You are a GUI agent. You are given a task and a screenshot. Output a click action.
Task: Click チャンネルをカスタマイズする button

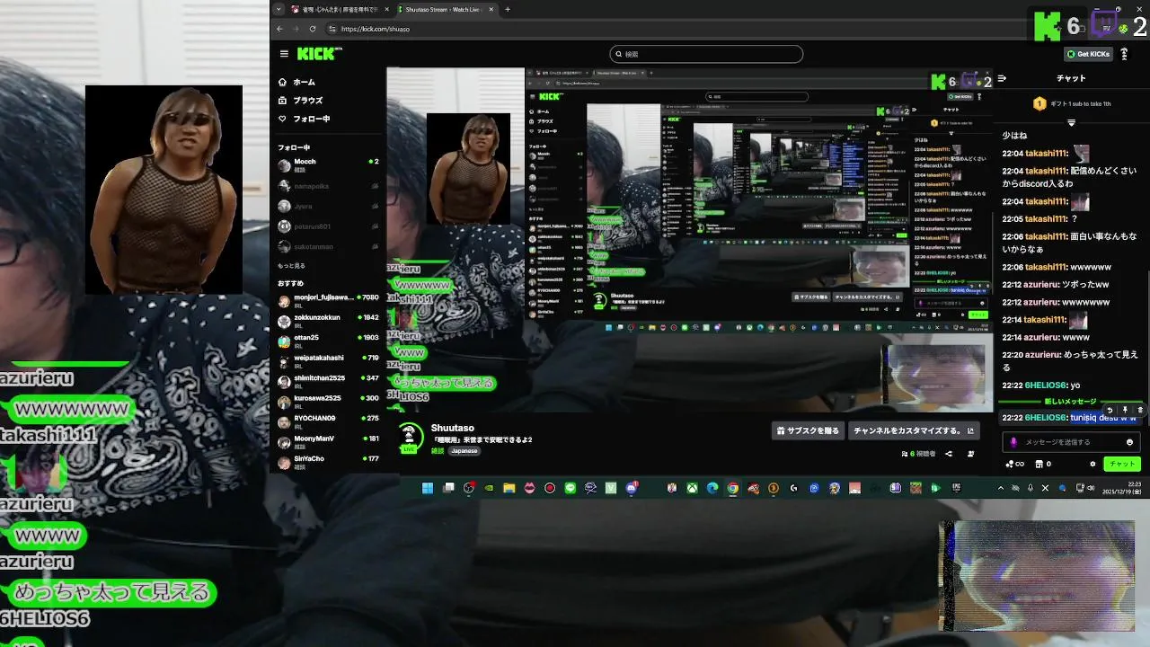(914, 430)
